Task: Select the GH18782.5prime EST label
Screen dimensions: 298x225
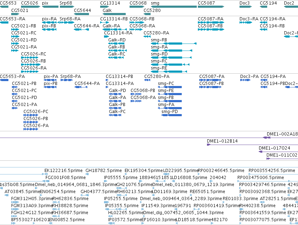Action: (x=104, y=171)
